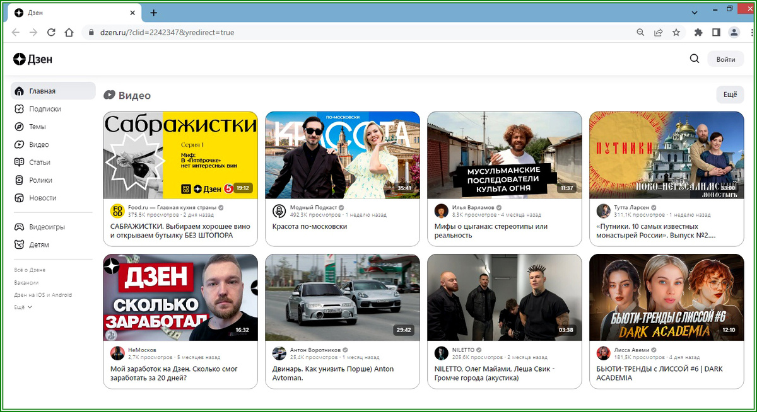The width and height of the screenshot is (757, 412).
Task: Click the browser back arrow
Action: point(16,32)
